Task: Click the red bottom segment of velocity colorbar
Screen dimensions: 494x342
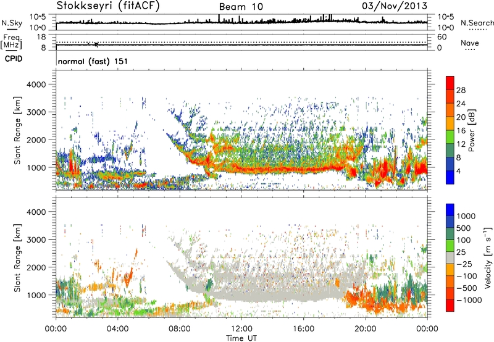Action: coord(450,306)
